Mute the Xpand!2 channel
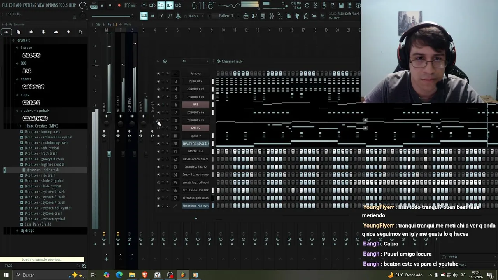The image size is (498, 280). (x=158, y=136)
